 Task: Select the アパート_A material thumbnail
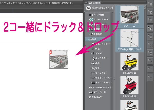(129, 15)
